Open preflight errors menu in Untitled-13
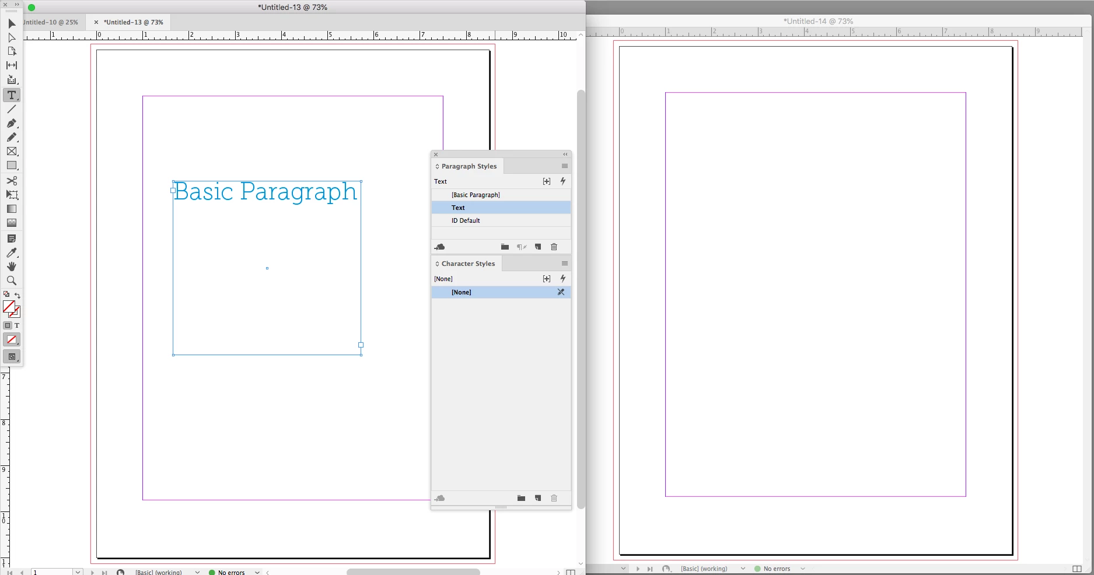This screenshot has height=575, width=1094. [257, 572]
